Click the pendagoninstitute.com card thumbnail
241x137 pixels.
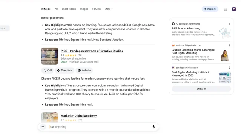(x=225, y=77)
